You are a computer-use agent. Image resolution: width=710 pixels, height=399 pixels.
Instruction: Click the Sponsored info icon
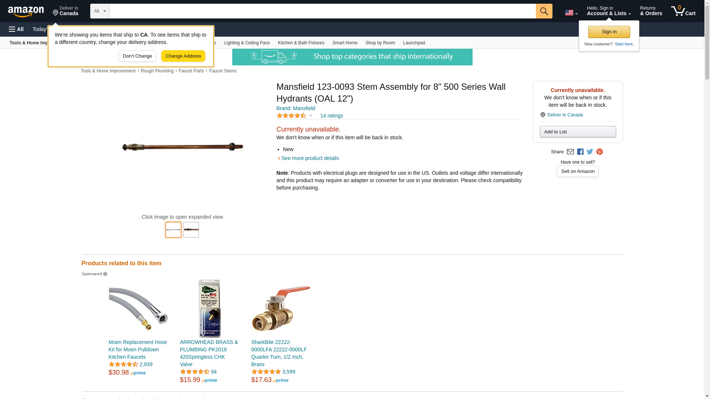coord(105,274)
